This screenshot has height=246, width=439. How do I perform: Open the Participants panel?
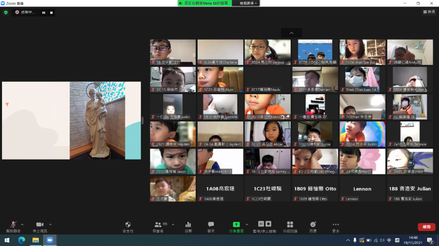click(158, 227)
